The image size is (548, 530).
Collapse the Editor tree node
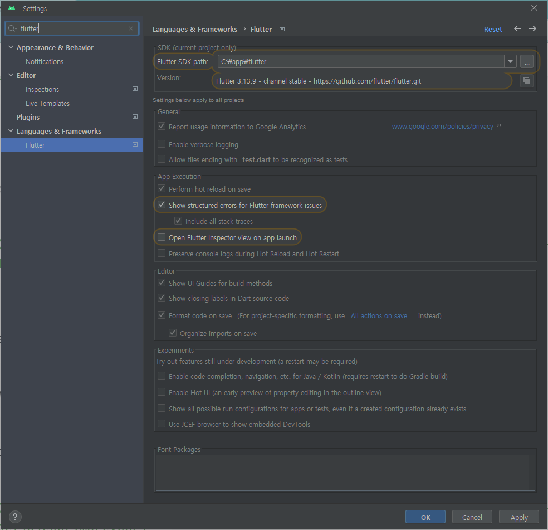coord(11,75)
